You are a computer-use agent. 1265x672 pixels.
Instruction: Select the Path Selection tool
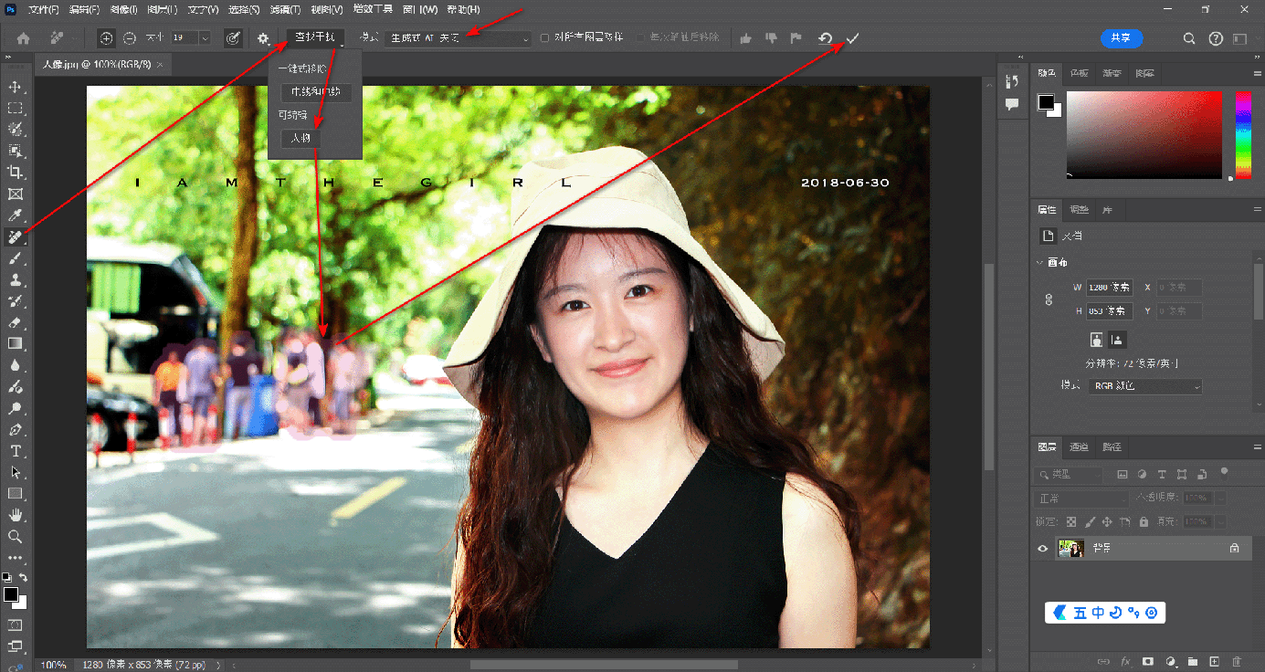[16, 472]
